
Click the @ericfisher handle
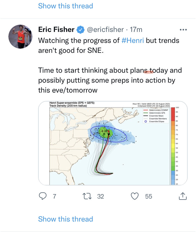pyautogui.click(x=105, y=30)
